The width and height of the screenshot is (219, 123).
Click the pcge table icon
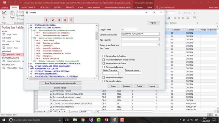[4, 34]
